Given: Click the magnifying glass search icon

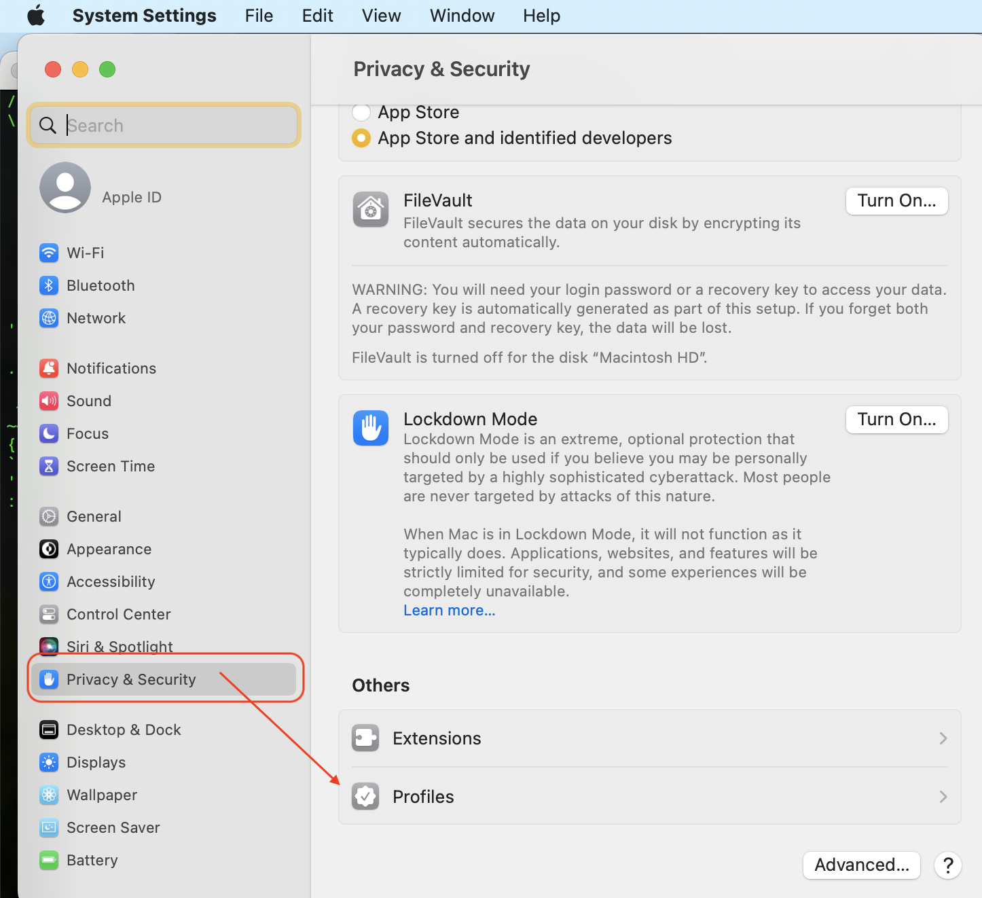Looking at the screenshot, I should pyautogui.click(x=48, y=126).
